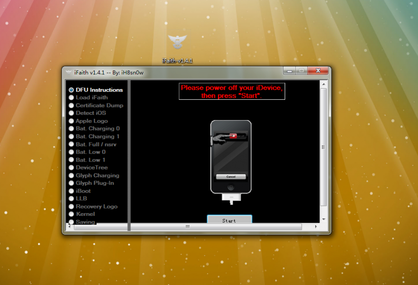Click the dock connector cable below iPhone
Screen dimensions: 418x285
point(231,199)
